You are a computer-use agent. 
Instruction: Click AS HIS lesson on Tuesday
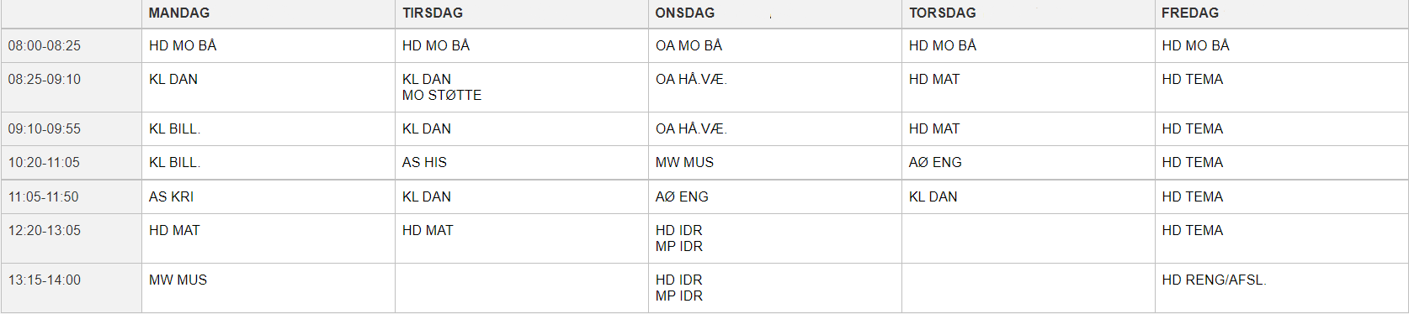pos(424,163)
